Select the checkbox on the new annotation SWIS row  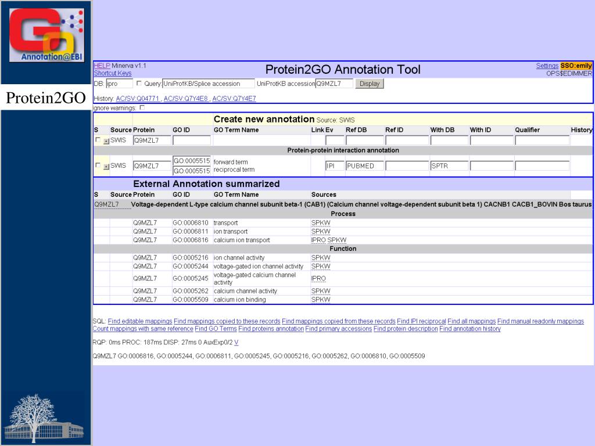point(98,140)
